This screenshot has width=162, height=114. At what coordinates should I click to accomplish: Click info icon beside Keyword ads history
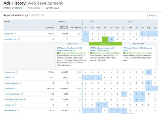[43, 15]
